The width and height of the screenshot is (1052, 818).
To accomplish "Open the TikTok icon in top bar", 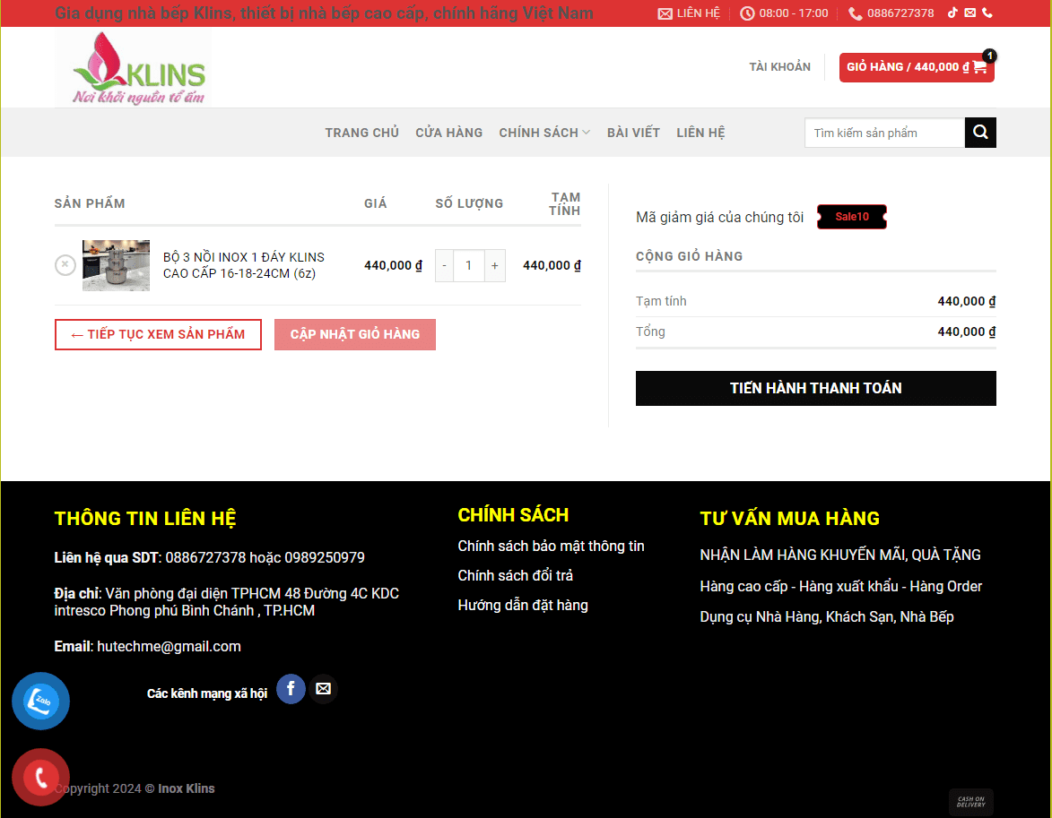I will [952, 13].
